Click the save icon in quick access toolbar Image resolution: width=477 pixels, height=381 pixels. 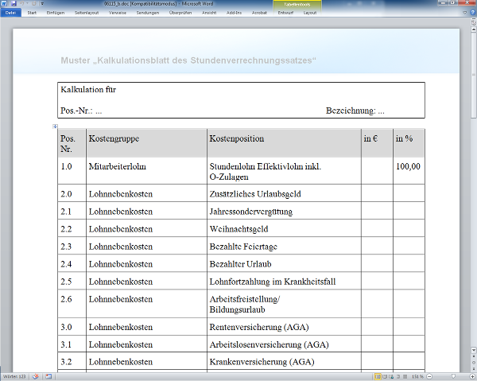click(14, 4)
